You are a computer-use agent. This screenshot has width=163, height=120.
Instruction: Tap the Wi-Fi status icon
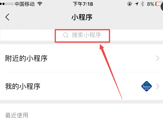pyautogui.click(x=40, y=4)
